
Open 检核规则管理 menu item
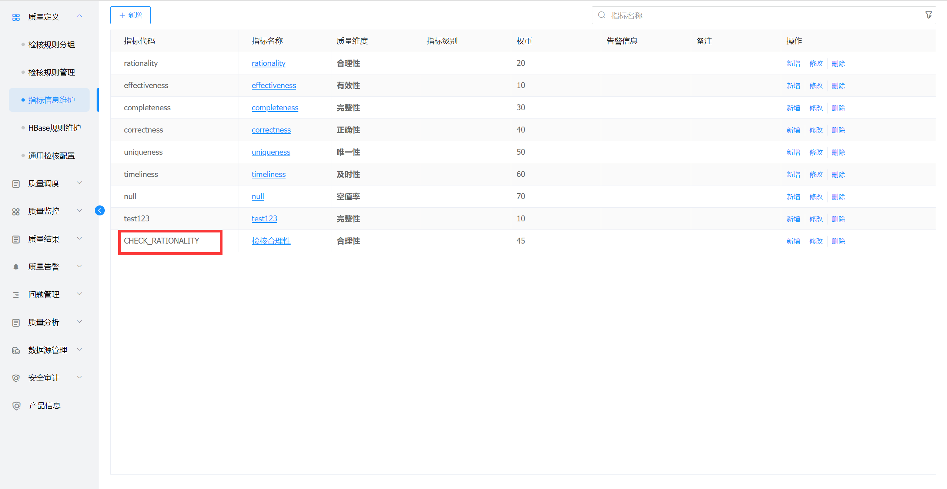tap(51, 73)
